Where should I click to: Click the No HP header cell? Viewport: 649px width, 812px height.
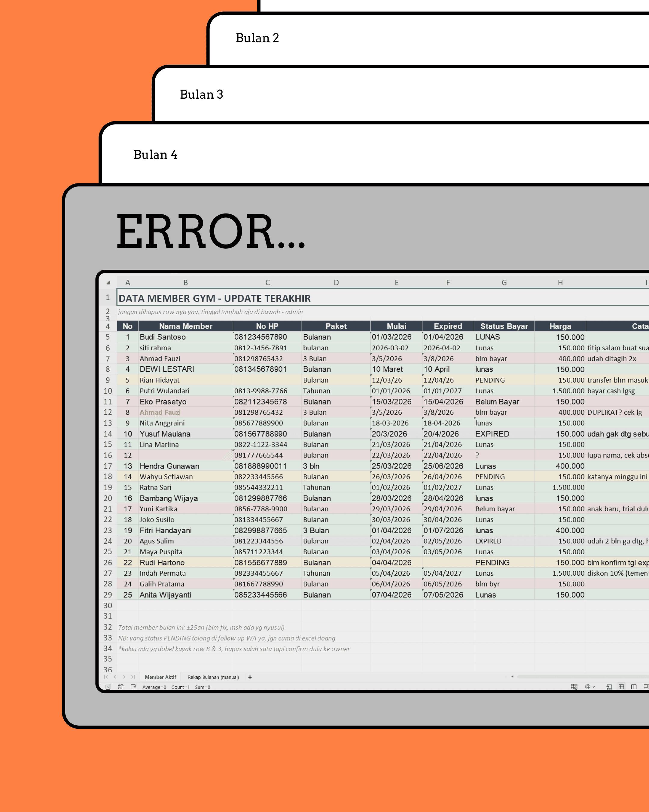tap(267, 326)
